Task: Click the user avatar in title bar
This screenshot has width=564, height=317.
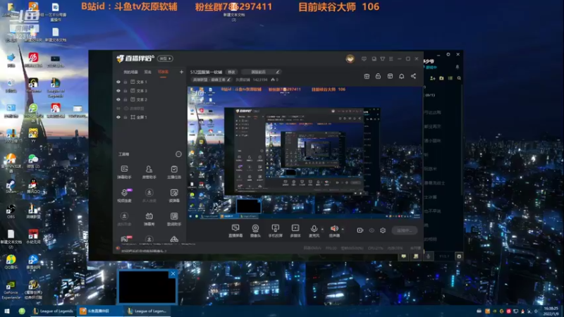Action: click(x=350, y=58)
